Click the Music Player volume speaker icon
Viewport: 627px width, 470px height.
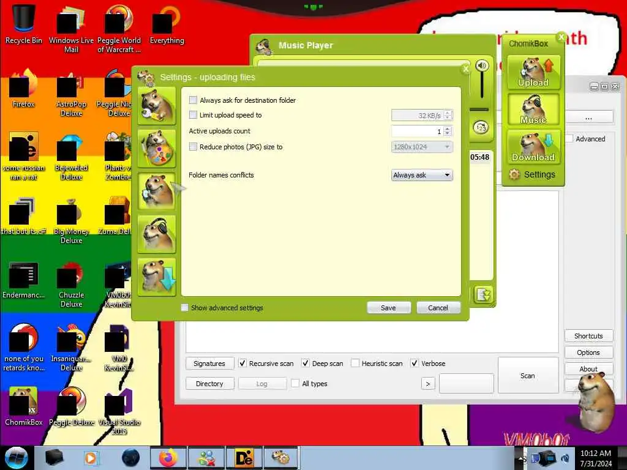click(x=482, y=65)
